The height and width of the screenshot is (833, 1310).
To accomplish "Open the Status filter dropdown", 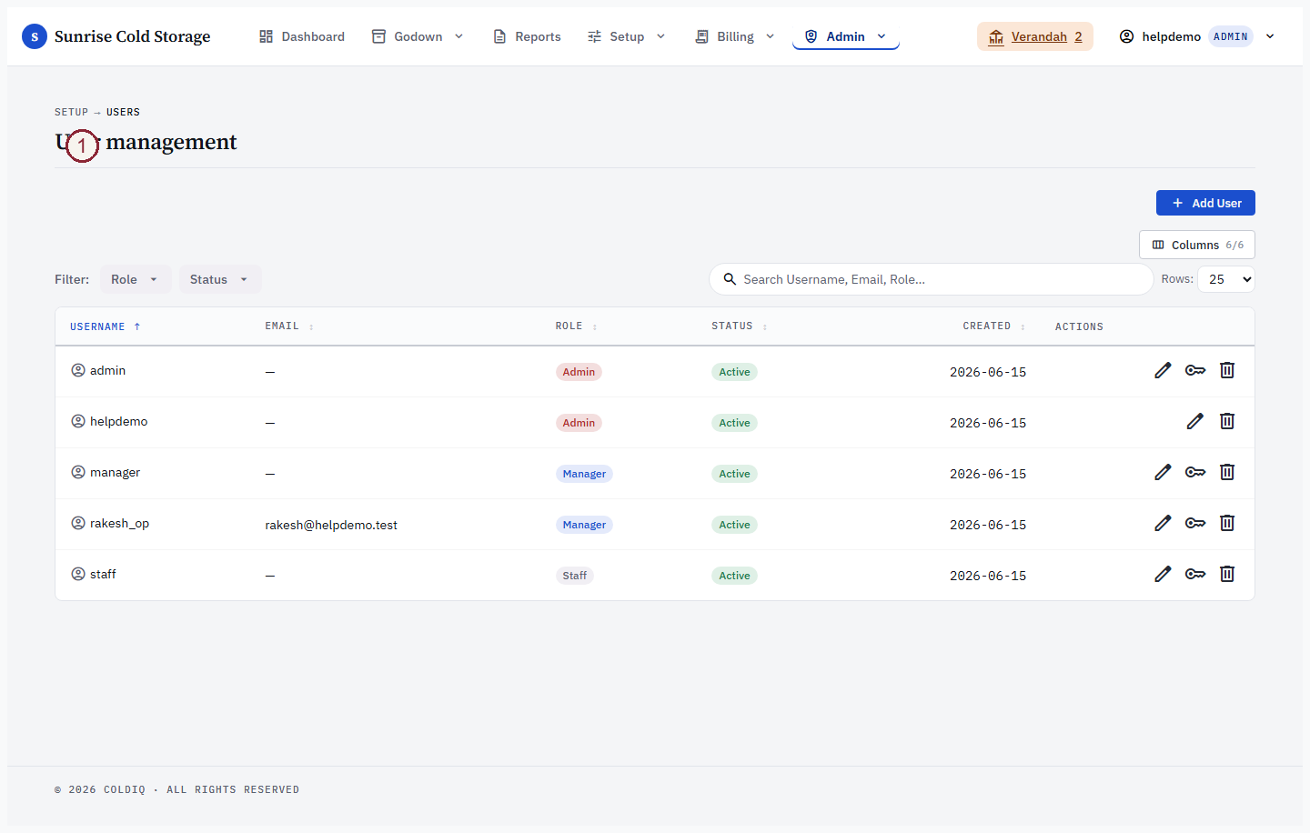I will (x=219, y=279).
